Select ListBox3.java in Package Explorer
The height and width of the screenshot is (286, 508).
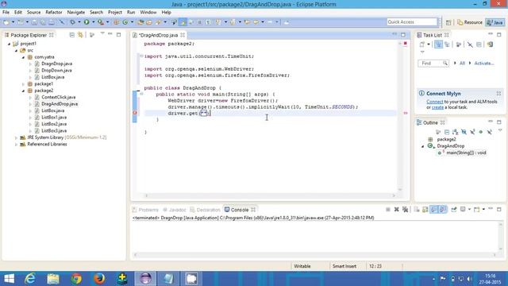(x=54, y=130)
